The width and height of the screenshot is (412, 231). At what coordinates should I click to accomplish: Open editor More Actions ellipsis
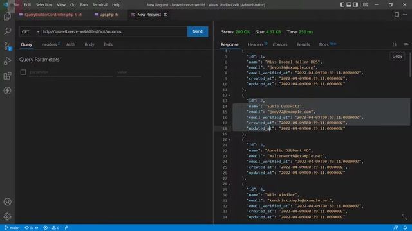point(405,15)
